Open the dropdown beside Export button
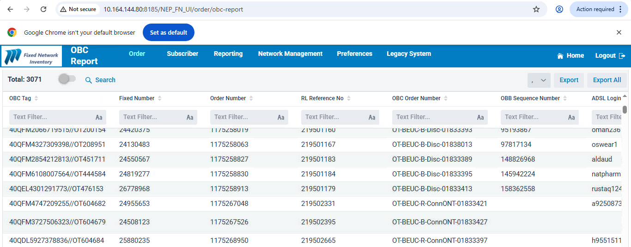Viewport: 631px width, 247px height. [x=539, y=80]
